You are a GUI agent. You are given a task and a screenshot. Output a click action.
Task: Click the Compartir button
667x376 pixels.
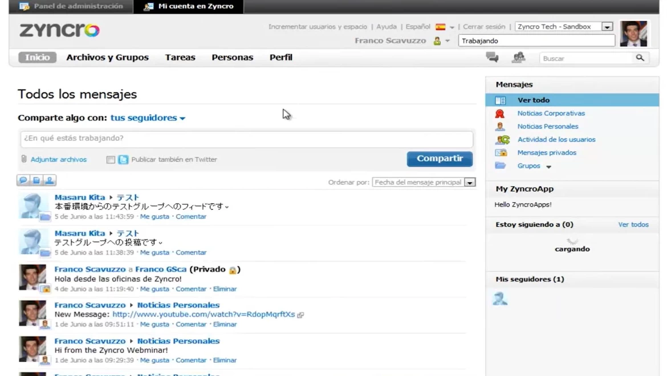440,158
